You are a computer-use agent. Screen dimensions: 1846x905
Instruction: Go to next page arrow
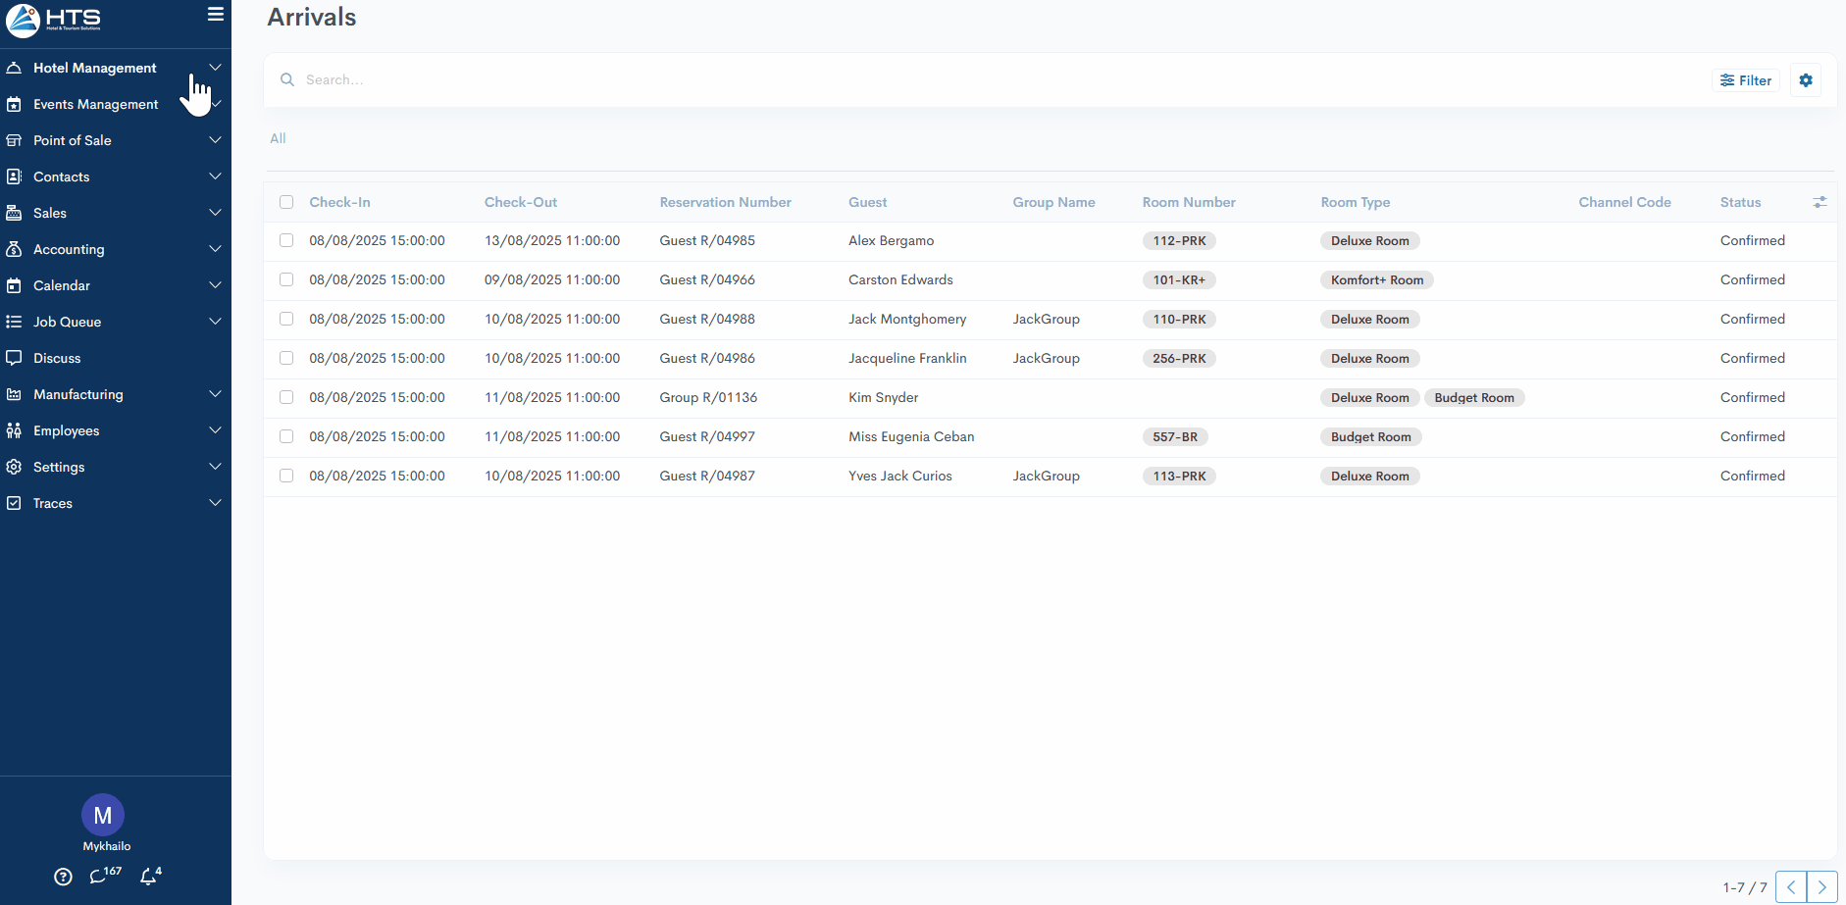tap(1821, 887)
